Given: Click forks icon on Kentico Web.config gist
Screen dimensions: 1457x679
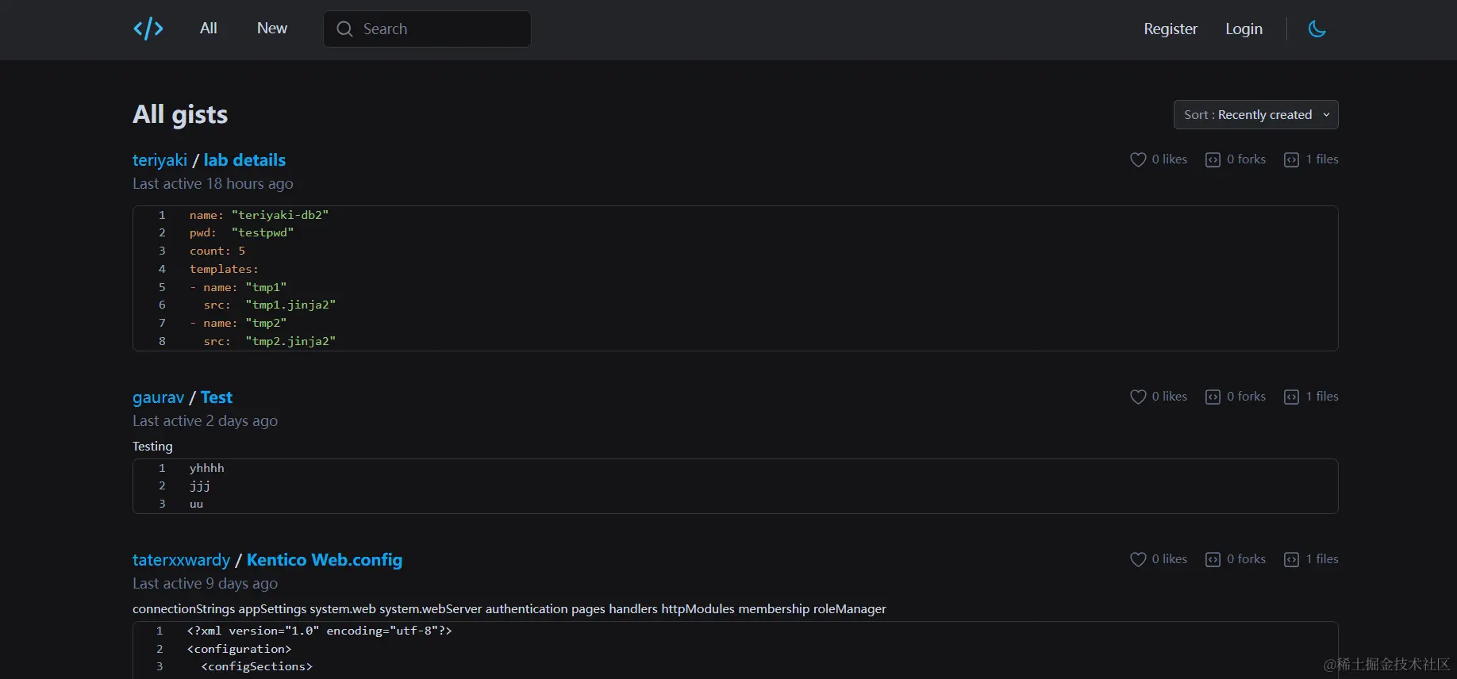Looking at the screenshot, I should click(1213, 559).
